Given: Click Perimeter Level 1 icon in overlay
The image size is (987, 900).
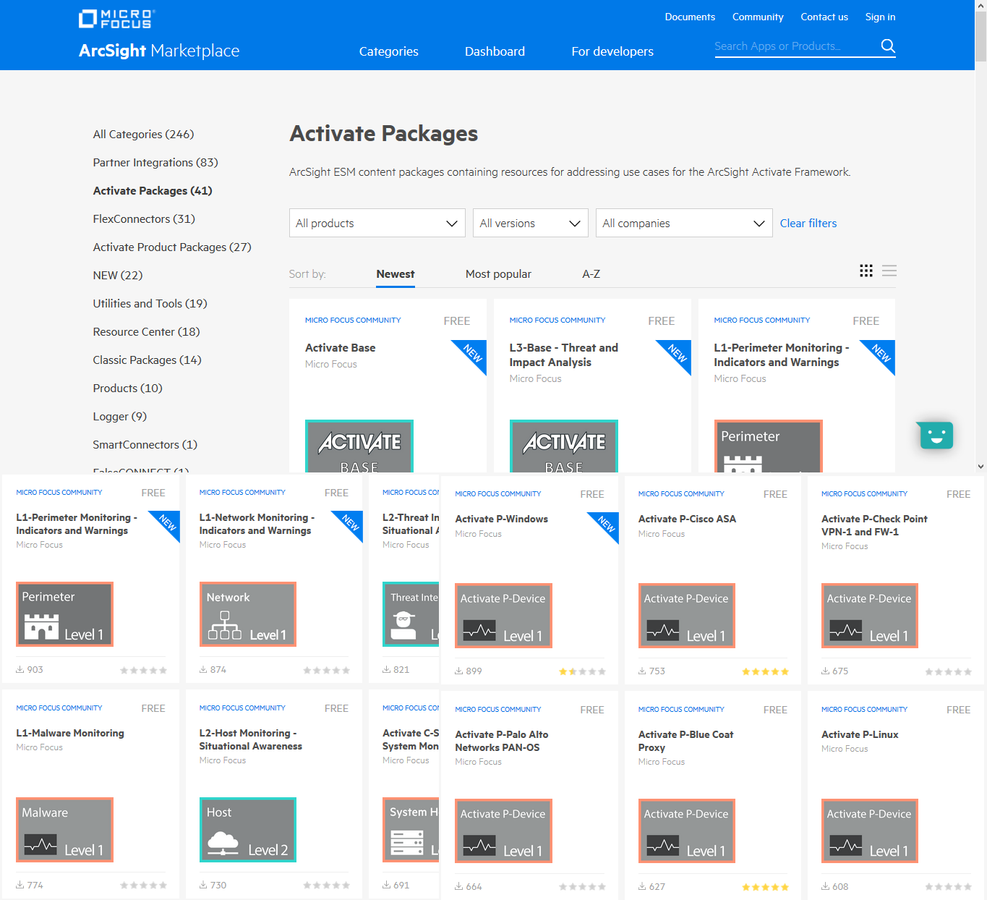Looking at the screenshot, I should point(65,614).
